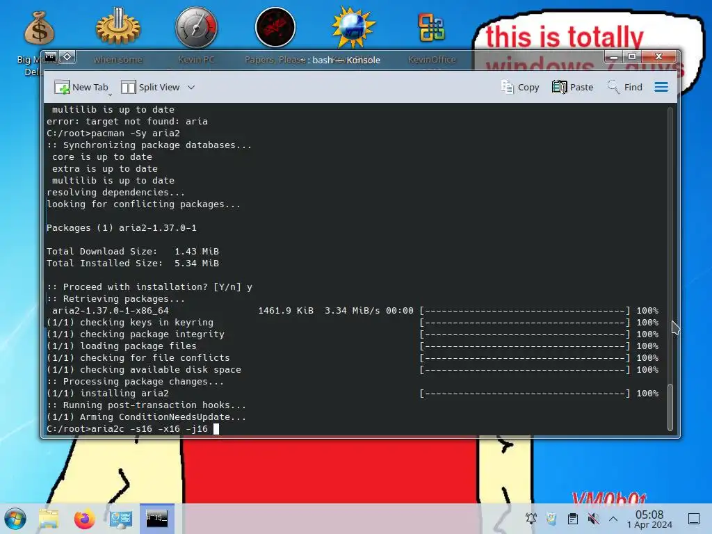Viewport: 712px width, 534px height.
Task: Click '(1/1) checking available disk space' line
Action: (143, 370)
